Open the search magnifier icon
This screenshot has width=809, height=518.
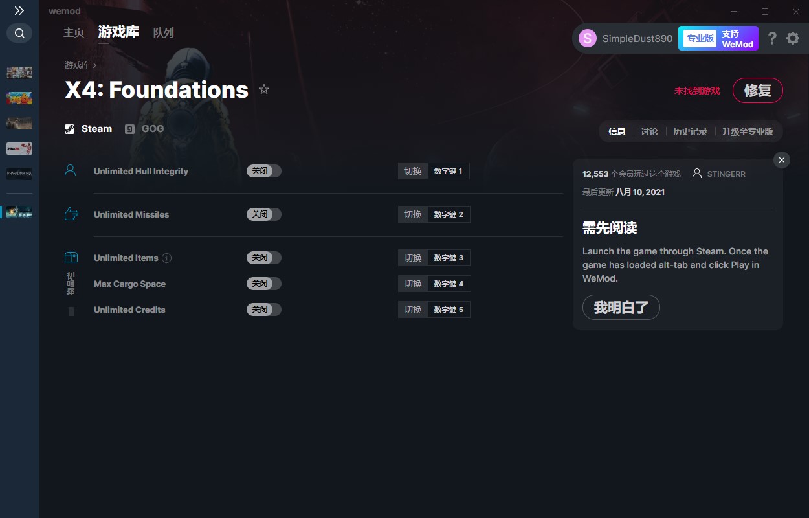pos(19,33)
